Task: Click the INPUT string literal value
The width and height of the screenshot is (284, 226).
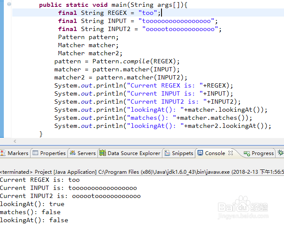Action: [x=176, y=21]
